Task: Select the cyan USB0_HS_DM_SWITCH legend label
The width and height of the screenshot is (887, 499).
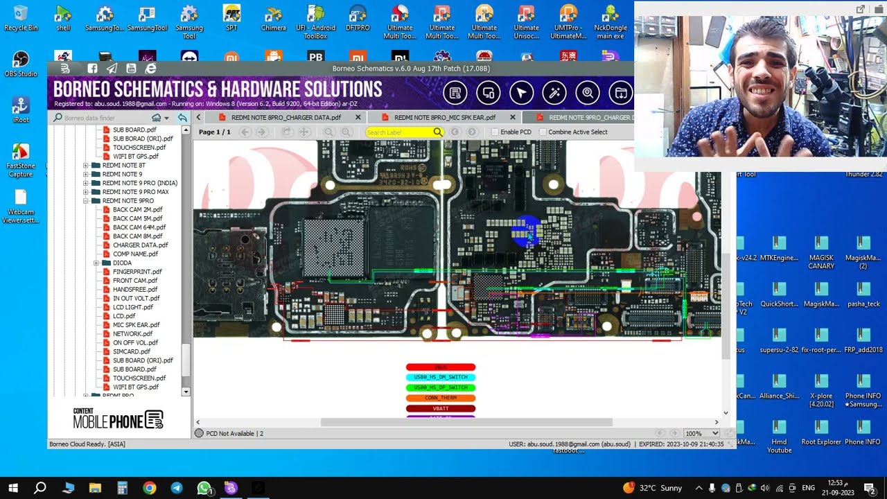Action: (441, 378)
